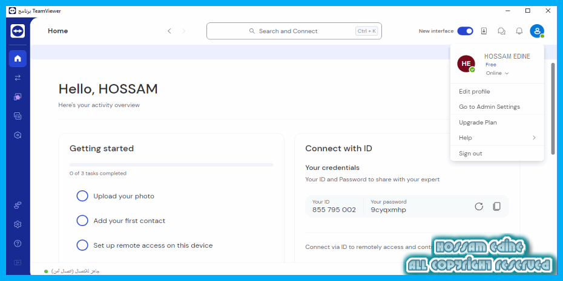Open the contacts book icon in the header
The height and width of the screenshot is (281, 563).
(x=484, y=31)
